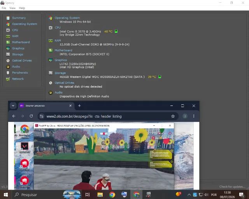Reload the OLX page

tap(31, 116)
